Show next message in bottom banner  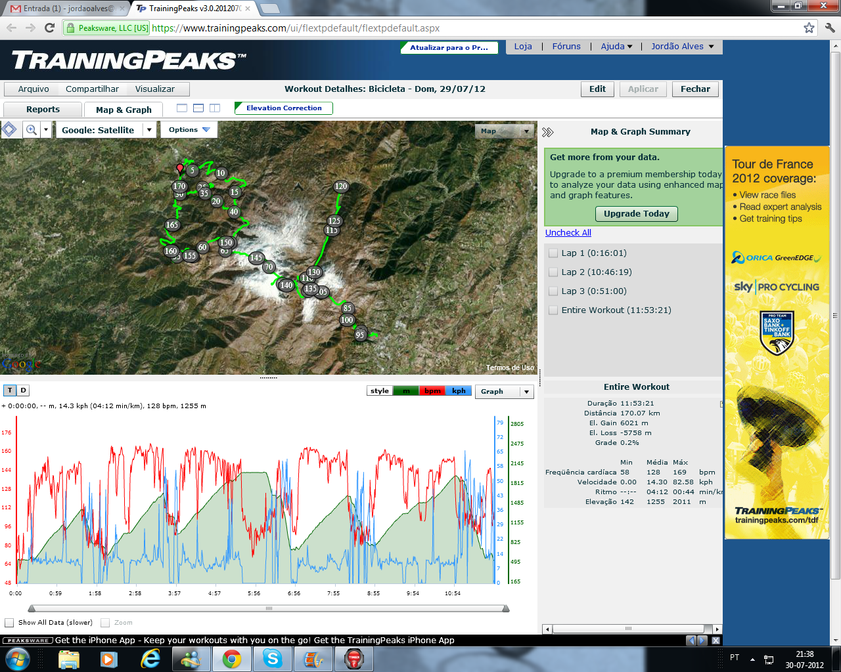pos(702,640)
